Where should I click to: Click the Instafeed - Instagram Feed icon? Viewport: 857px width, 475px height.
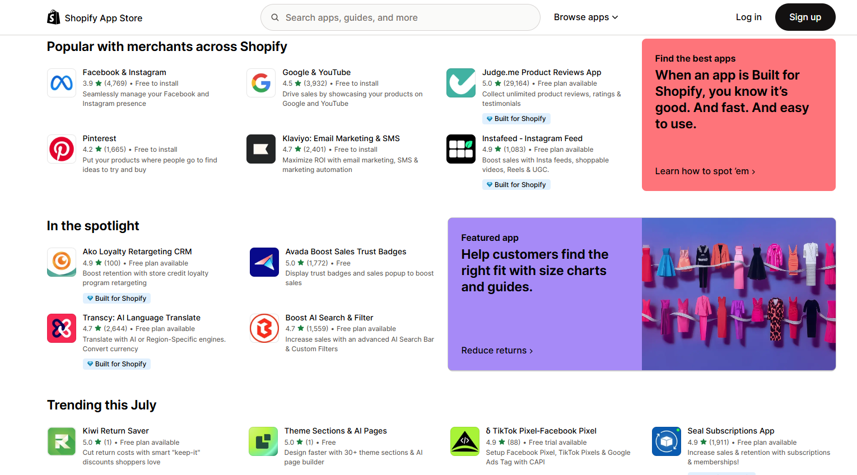[460, 149]
